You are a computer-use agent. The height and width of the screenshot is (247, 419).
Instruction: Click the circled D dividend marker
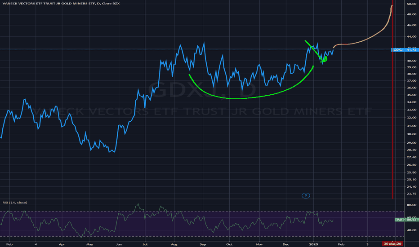coord(306,196)
